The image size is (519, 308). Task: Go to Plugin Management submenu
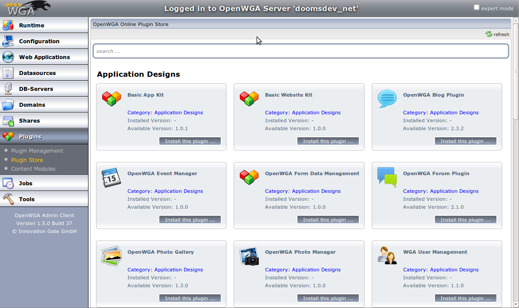coord(37,150)
